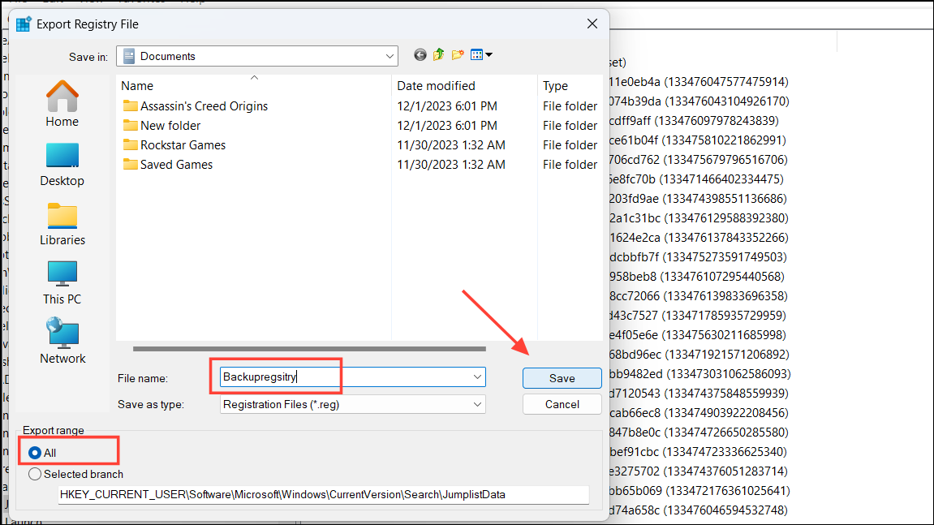This screenshot has height=525, width=934.
Task: Open the Desktop location from sidebar
Action: point(62,162)
